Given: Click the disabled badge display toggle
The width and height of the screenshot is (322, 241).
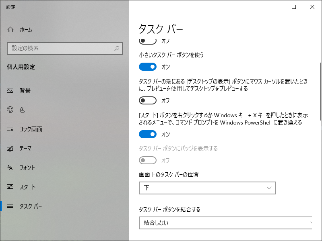Looking at the screenshot, I should click(148, 160).
